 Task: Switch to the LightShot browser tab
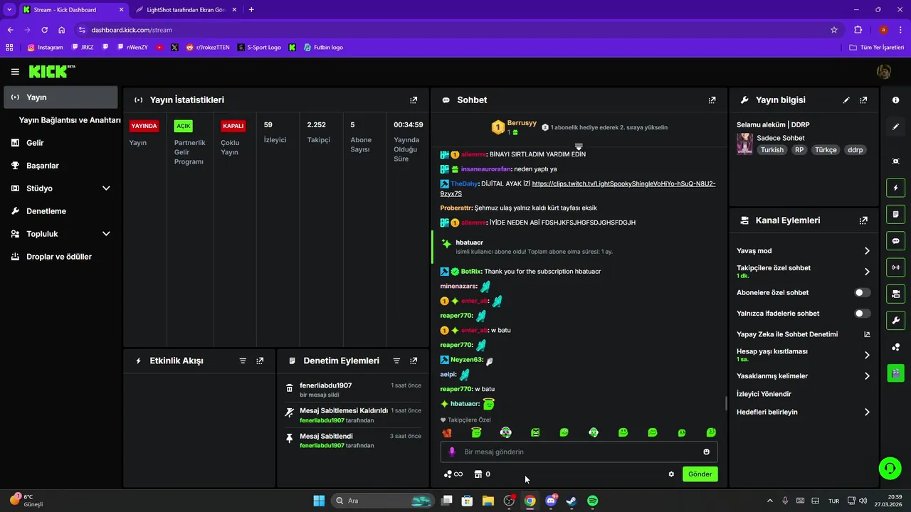coord(187,10)
